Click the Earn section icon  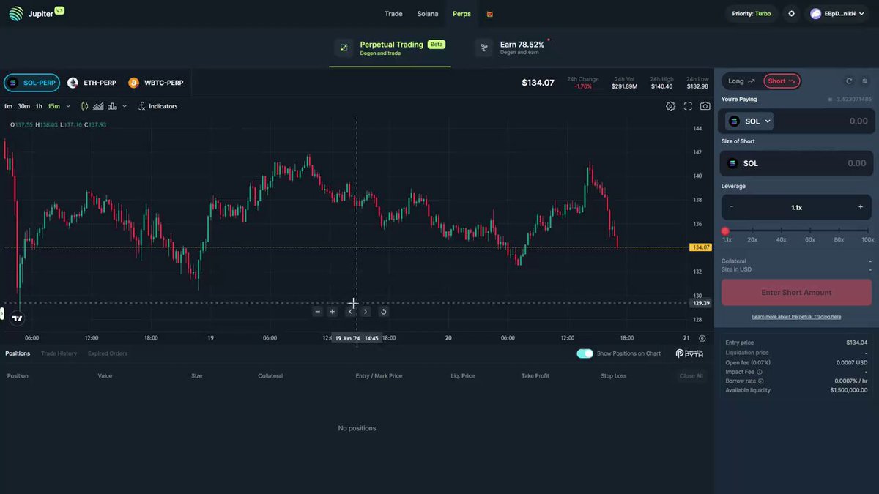tap(483, 48)
